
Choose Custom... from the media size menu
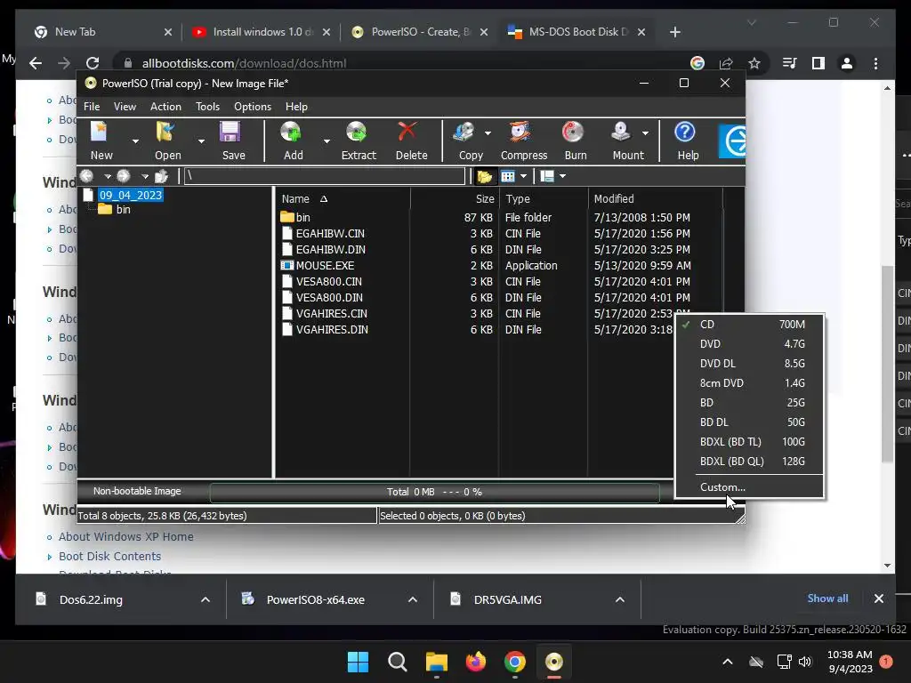(x=749, y=486)
